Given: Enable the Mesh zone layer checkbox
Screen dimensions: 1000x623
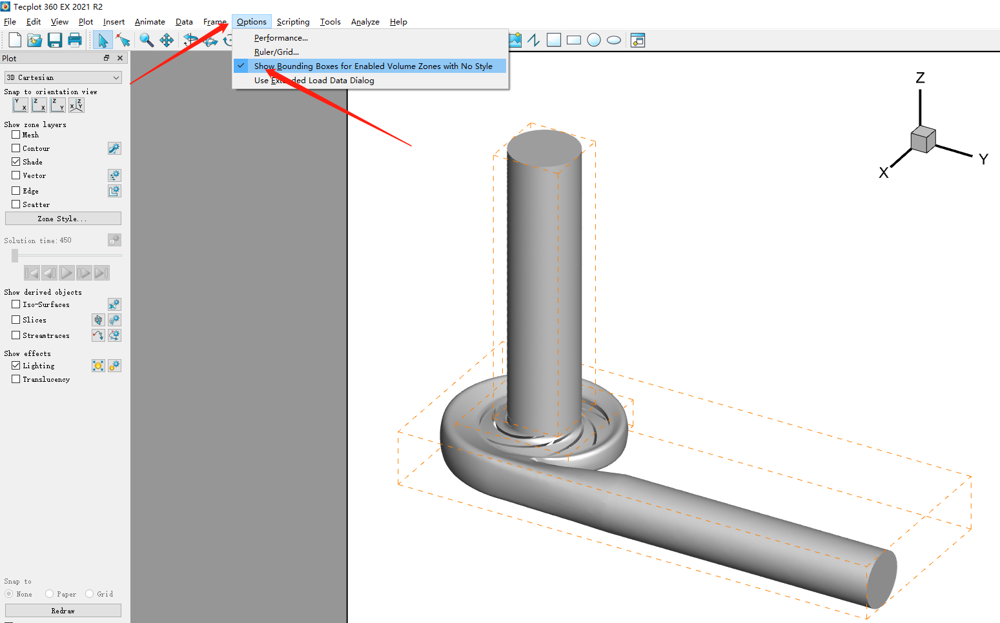Looking at the screenshot, I should point(16,135).
